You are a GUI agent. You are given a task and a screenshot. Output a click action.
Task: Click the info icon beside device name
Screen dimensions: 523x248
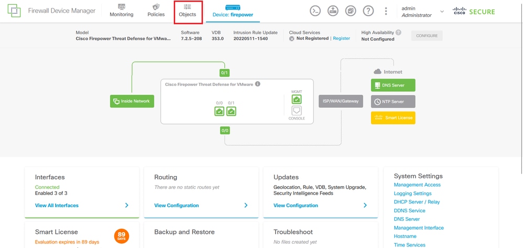point(258,84)
